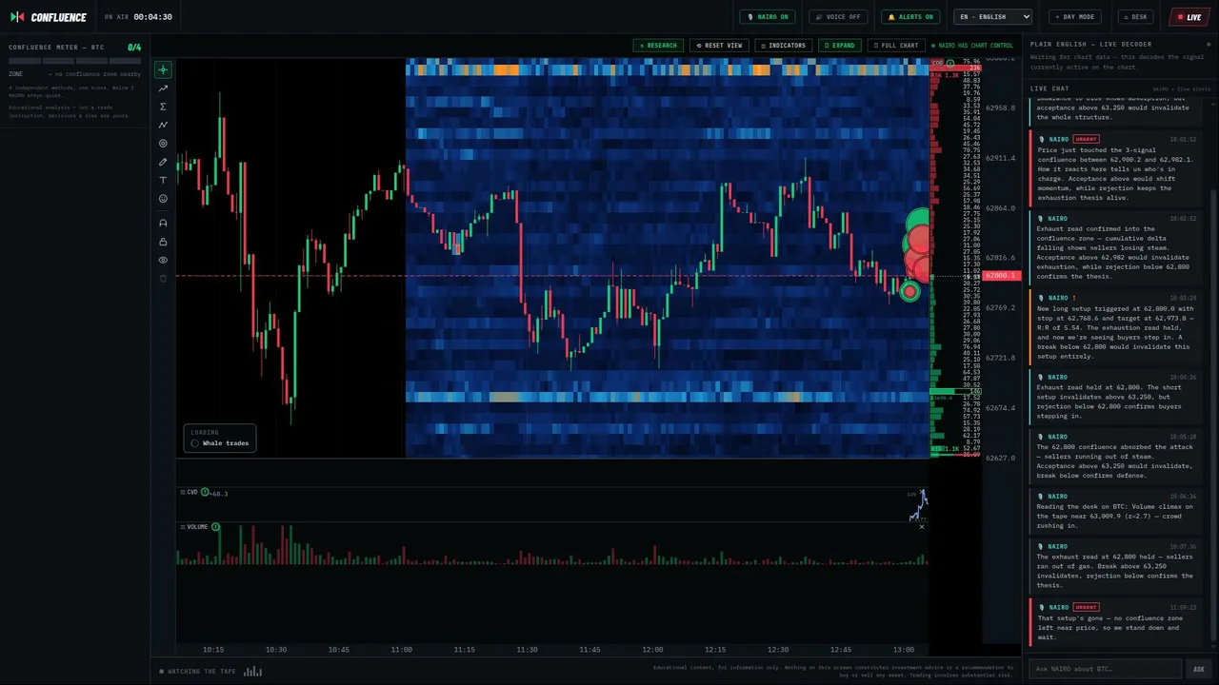Open the 11:59:23 urgent NAIRO message
This screenshot has height=685, width=1219.
(1115, 621)
